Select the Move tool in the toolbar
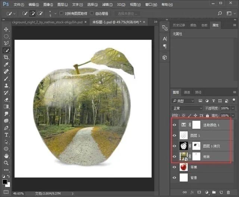Screen dimensions: 239x197 tap(6, 29)
